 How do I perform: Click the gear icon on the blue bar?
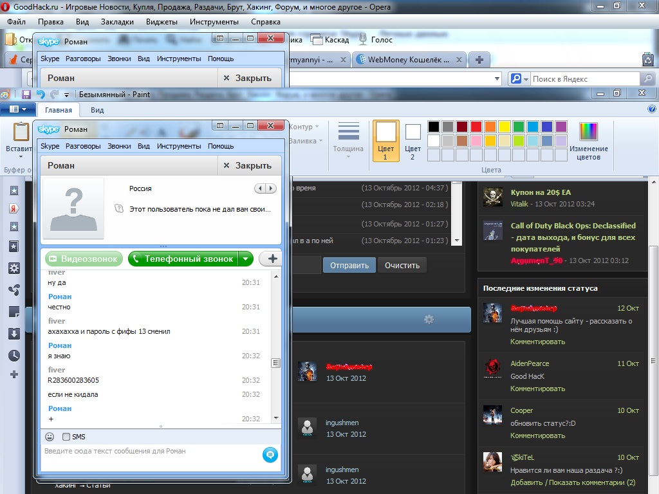point(429,320)
